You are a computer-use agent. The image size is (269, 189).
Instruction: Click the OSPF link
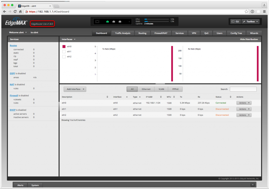[x=12, y=74]
